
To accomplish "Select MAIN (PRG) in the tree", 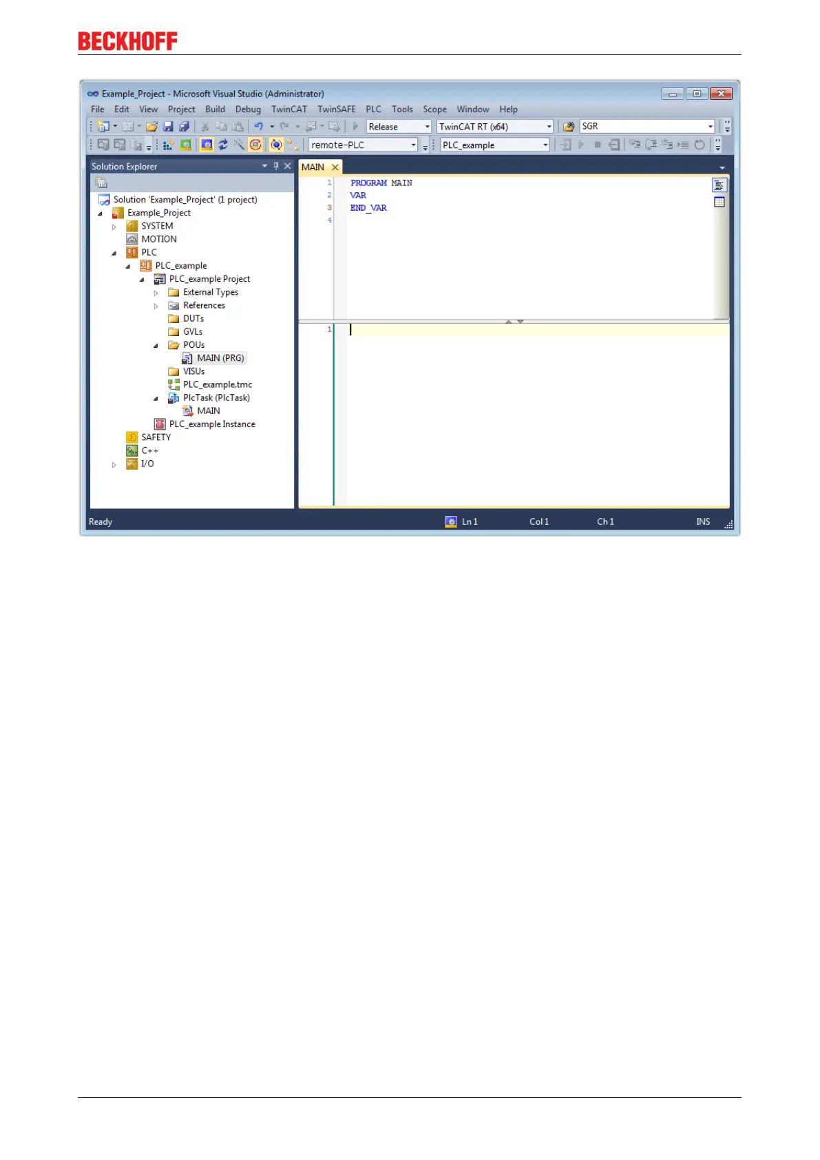I will (220, 358).
